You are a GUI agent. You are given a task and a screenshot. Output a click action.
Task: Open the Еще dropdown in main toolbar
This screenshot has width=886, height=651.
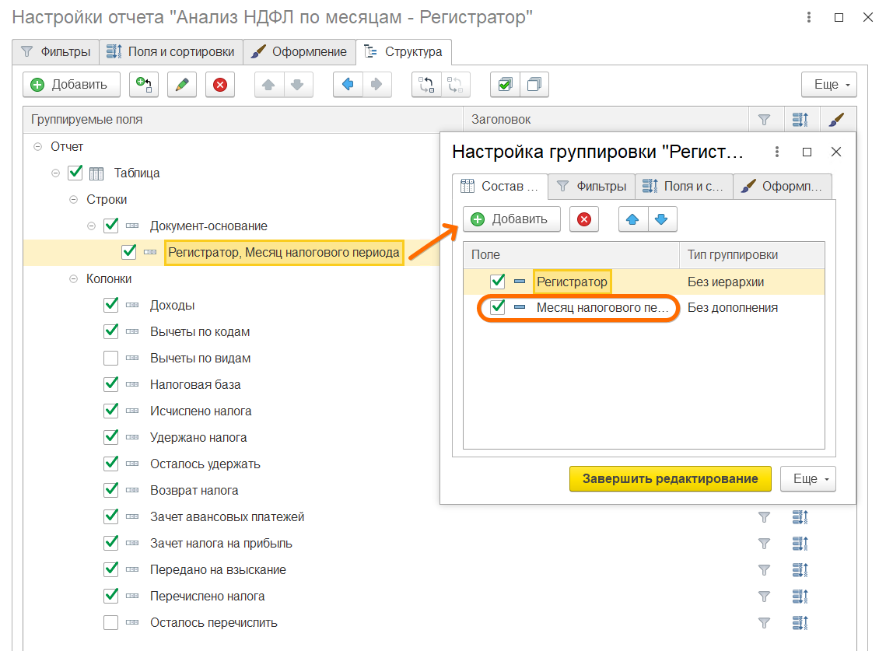(828, 85)
